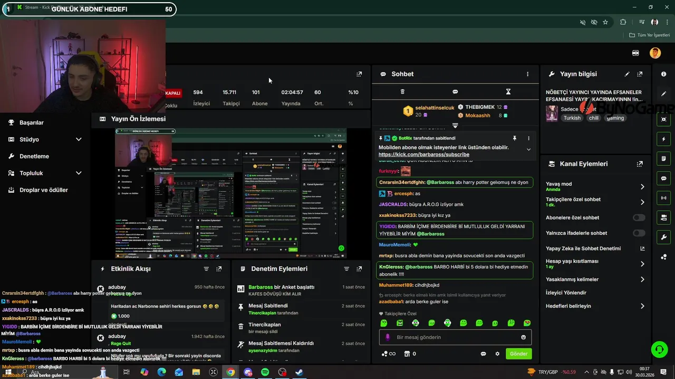Toggle wrench stream info widget in sidebar
675x379 pixels.
point(663,237)
